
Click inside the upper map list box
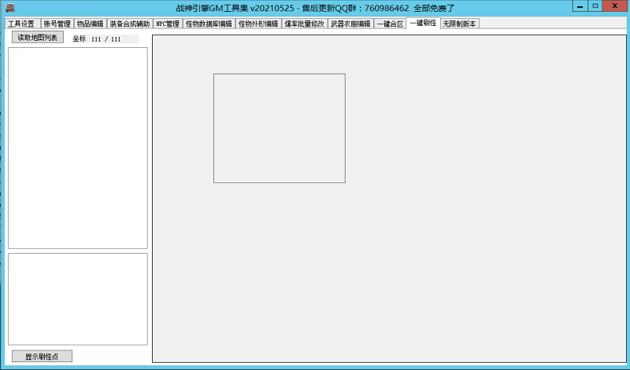pos(77,148)
